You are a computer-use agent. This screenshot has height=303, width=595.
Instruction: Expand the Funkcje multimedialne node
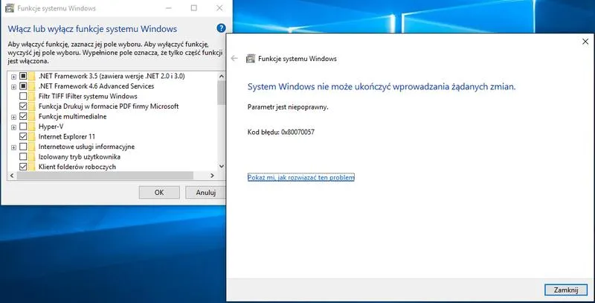click(x=13, y=117)
